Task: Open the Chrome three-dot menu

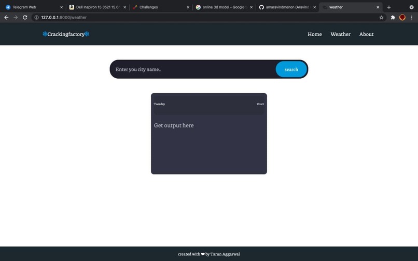Action: [412, 17]
